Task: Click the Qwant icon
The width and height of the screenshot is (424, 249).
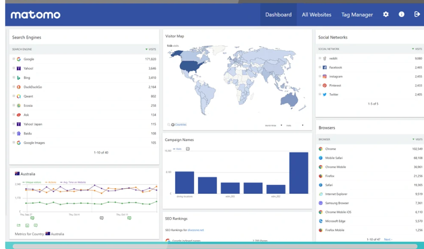Action: 19,96
